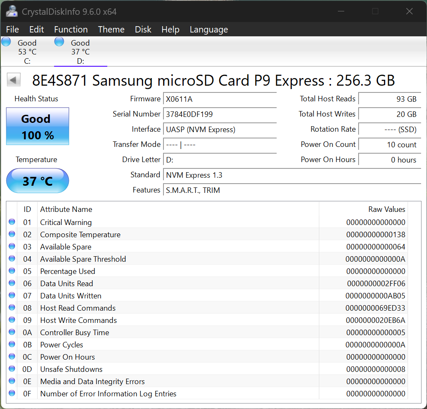Open the File menu

tap(13, 30)
